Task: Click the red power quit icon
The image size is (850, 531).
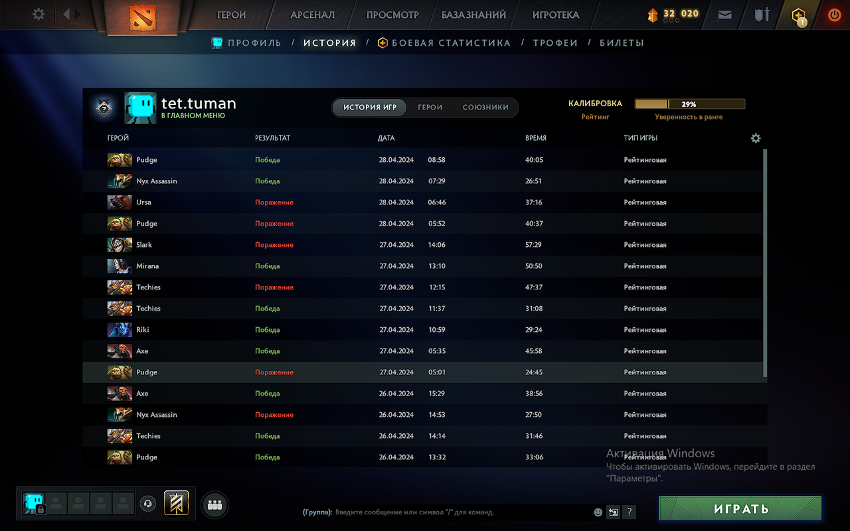Action: tap(834, 15)
